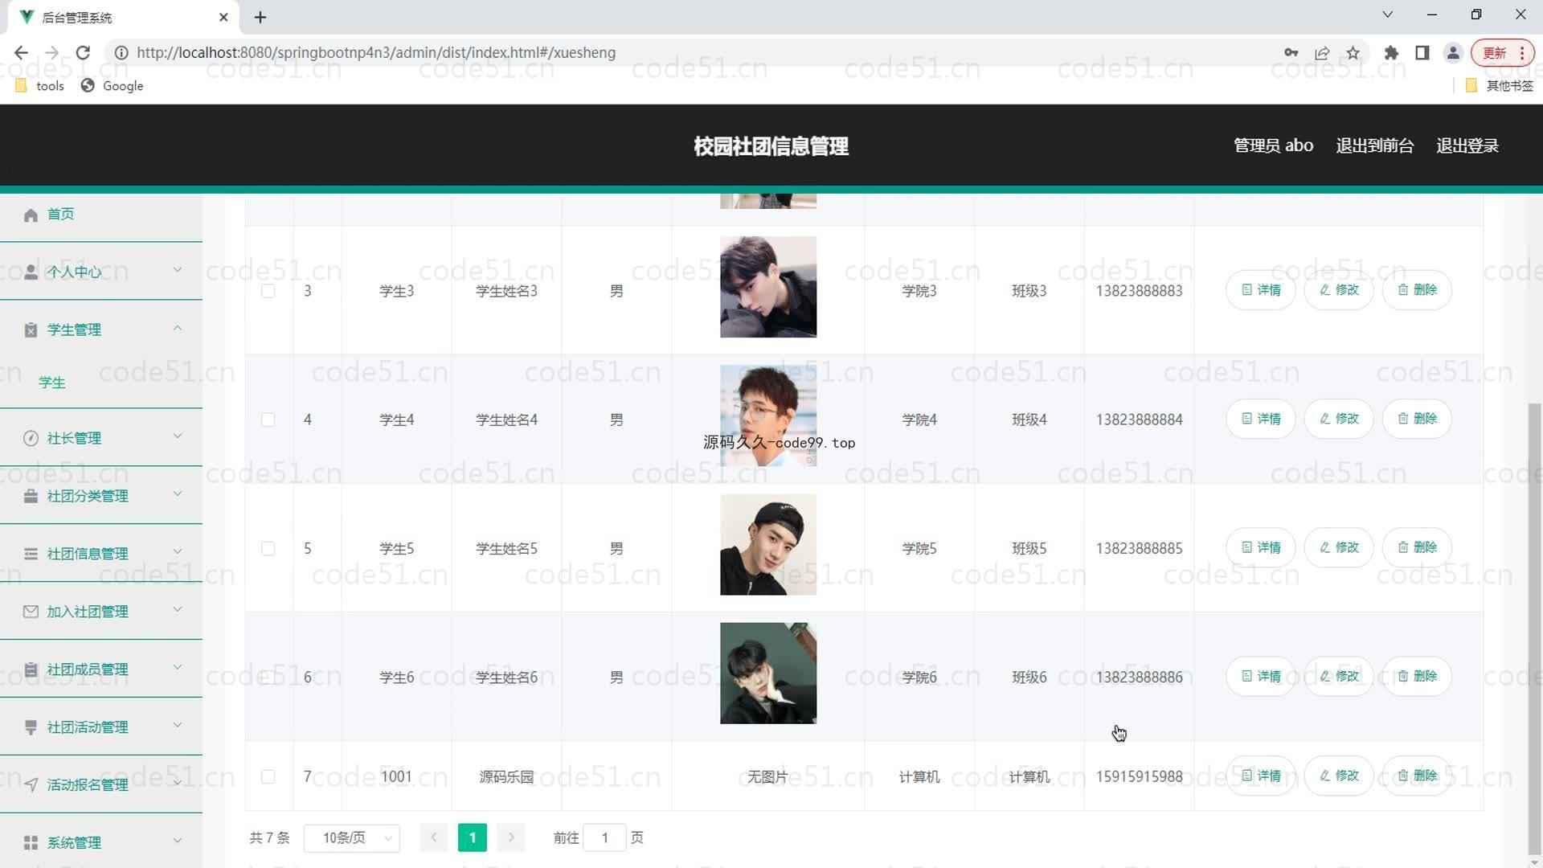This screenshot has width=1543, height=868.
Task: Open 其他书签 bookmarks folder
Action: pyautogui.click(x=1500, y=86)
